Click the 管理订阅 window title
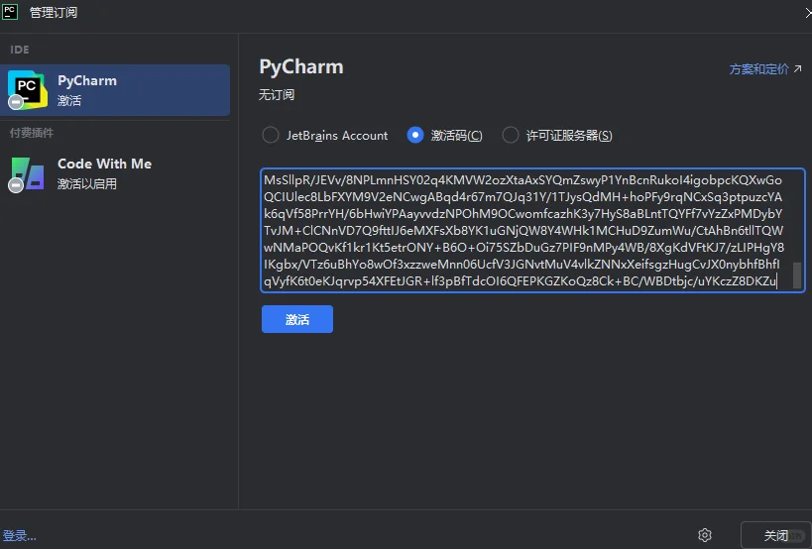 (x=54, y=13)
